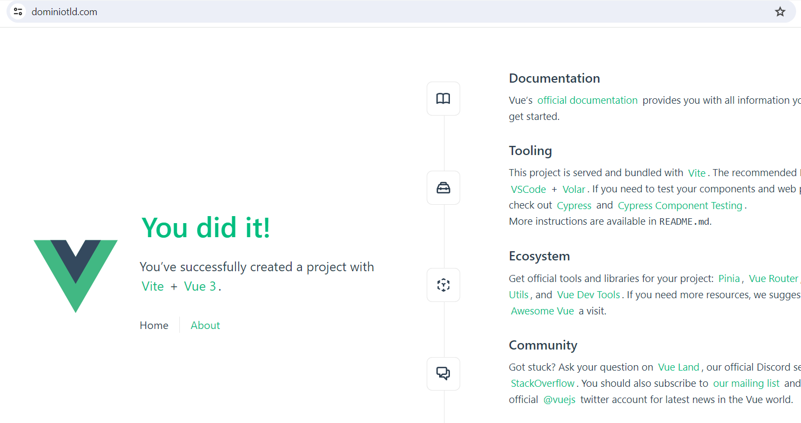The width and height of the screenshot is (801, 423).
Task: Open the Cypress link
Action: pyautogui.click(x=574, y=206)
